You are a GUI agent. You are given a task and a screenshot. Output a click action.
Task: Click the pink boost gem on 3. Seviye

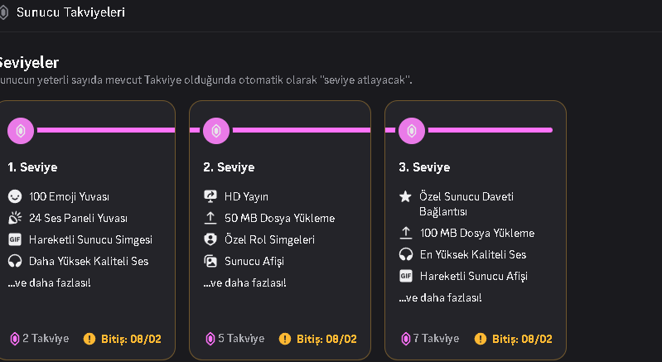click(412, 131)
